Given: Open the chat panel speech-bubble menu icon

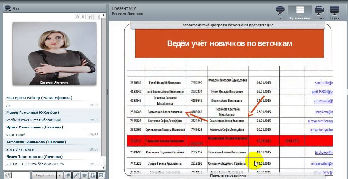Looking at the screenshot, I should pyautogui.click(x=8, y=8).
